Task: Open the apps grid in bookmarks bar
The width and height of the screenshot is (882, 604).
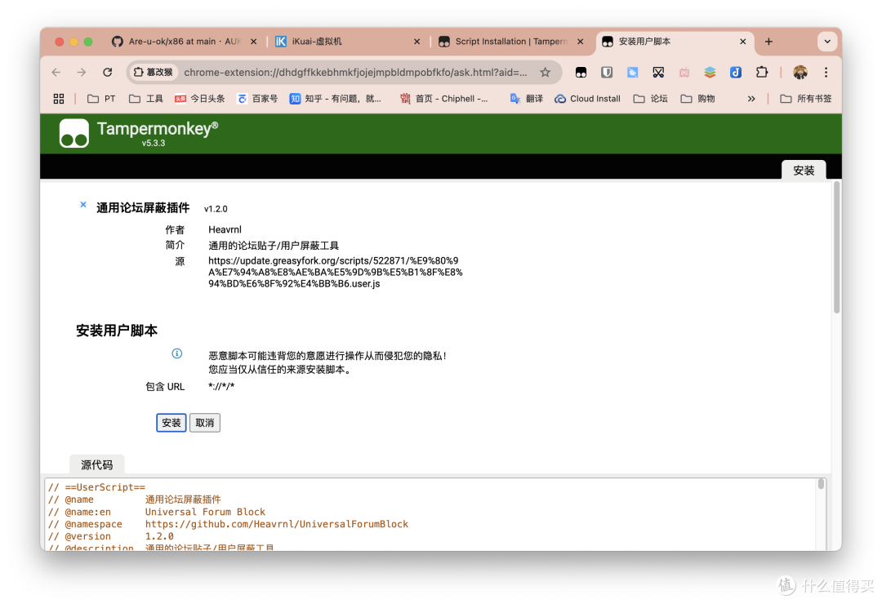Action: click(x=59, y=99)
